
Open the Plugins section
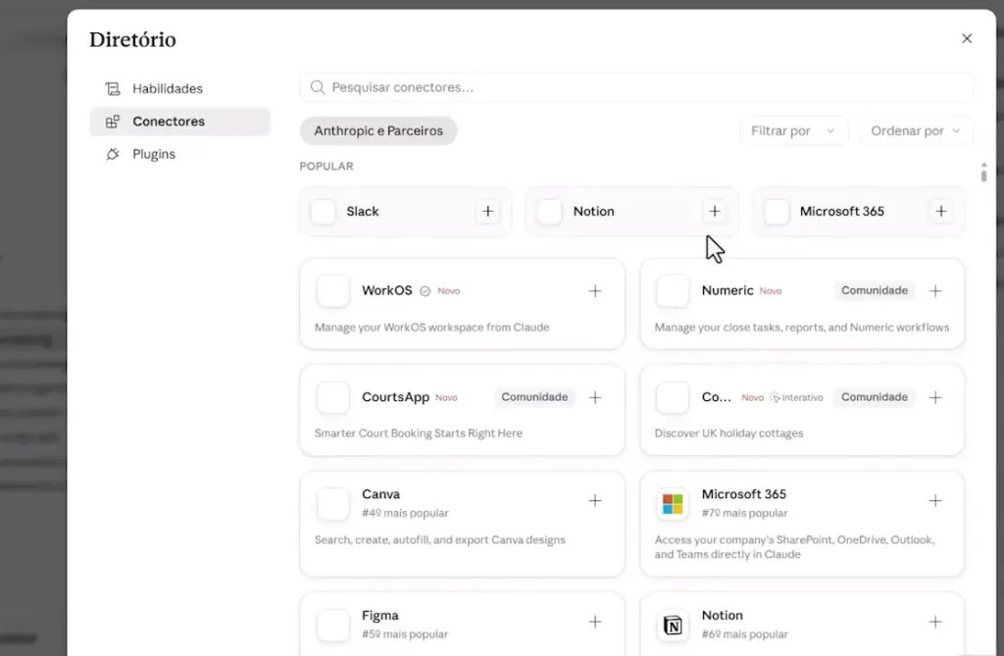click(x=180, y=154)
